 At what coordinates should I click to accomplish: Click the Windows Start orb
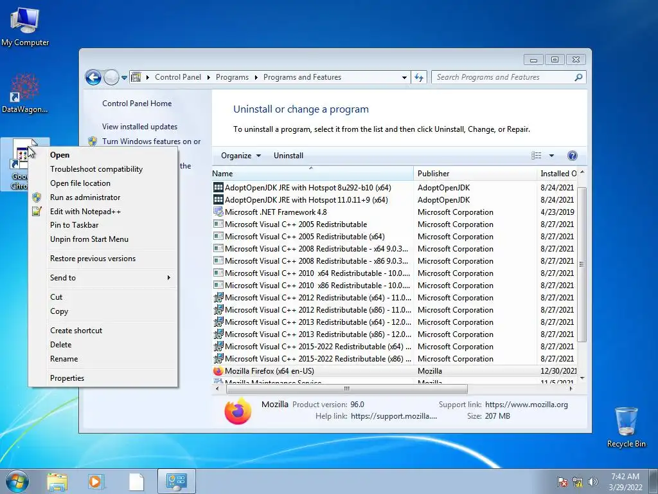[x=17, y=481]
